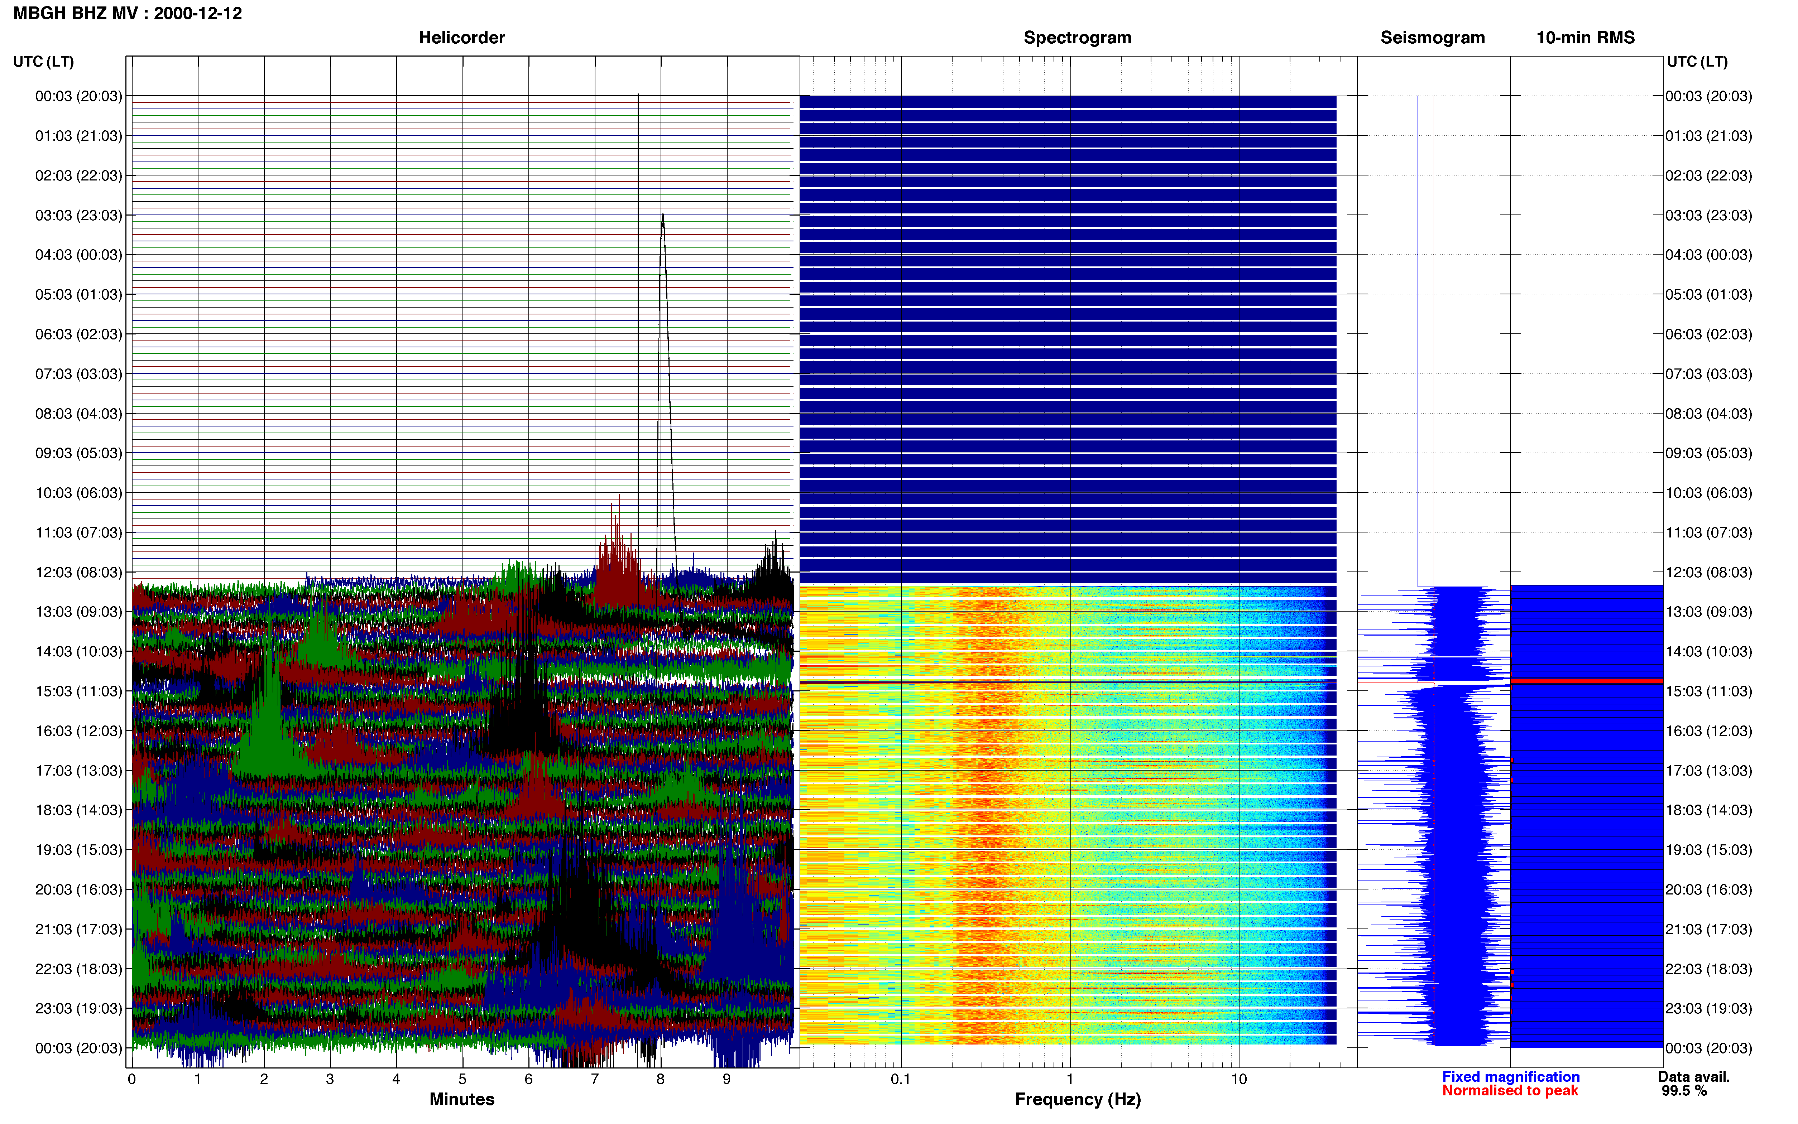The width and height of the screenshot is (1798, 1124).
Task: Click left time label '02:03 (22:03)'
Action: tap(79, 175)
